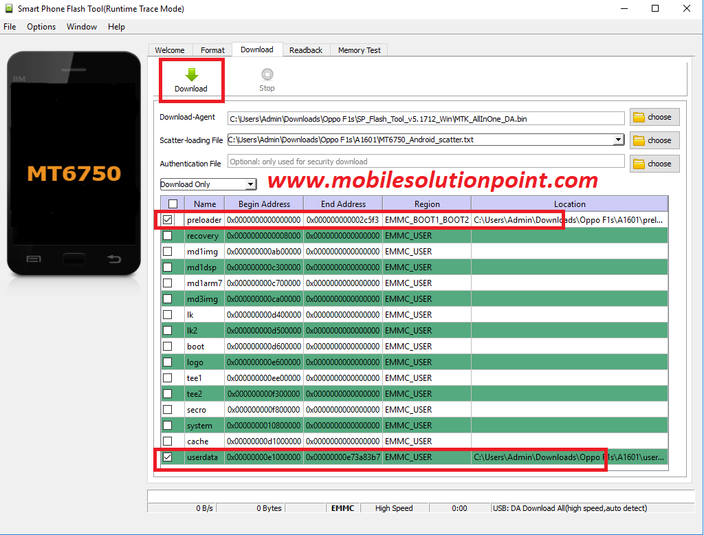Click the Stop button

click(267, 80)
